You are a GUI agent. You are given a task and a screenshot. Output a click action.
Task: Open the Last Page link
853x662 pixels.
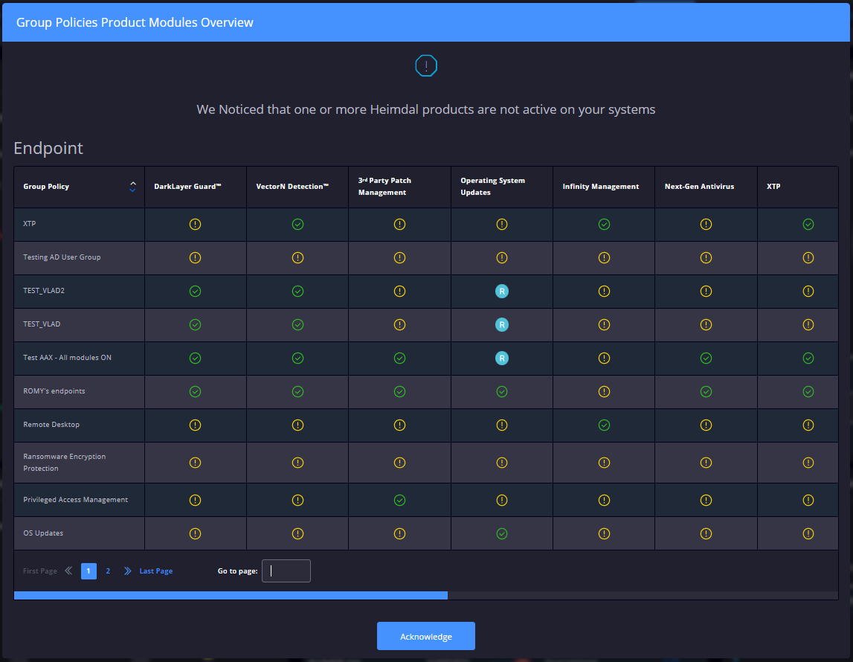click(x=156, y=571)
